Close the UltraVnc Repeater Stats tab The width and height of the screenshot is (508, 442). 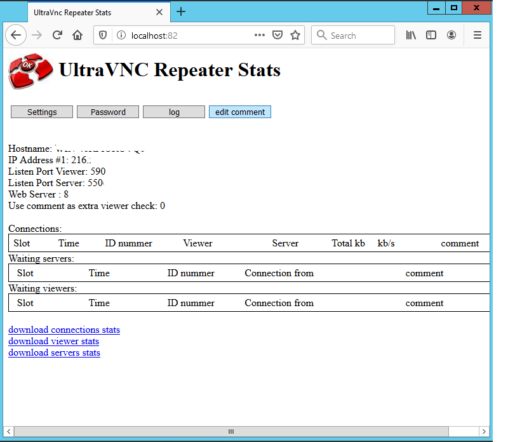(x=159, y=12)
